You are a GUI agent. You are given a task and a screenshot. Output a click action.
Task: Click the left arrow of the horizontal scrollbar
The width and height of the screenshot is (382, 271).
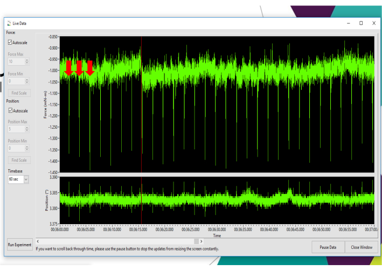pos(38,241)
